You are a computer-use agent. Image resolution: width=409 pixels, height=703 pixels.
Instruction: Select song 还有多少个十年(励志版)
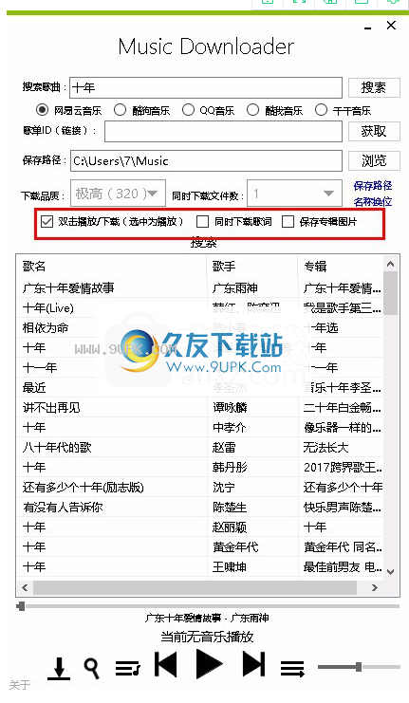(x=83, y=487)
